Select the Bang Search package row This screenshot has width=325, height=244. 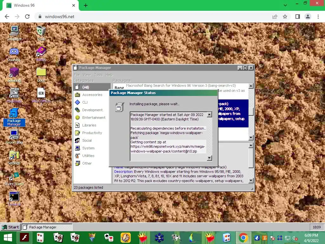coord(181,87)
